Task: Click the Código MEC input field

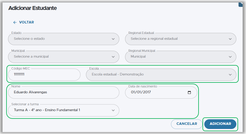Action: point(44,75)
